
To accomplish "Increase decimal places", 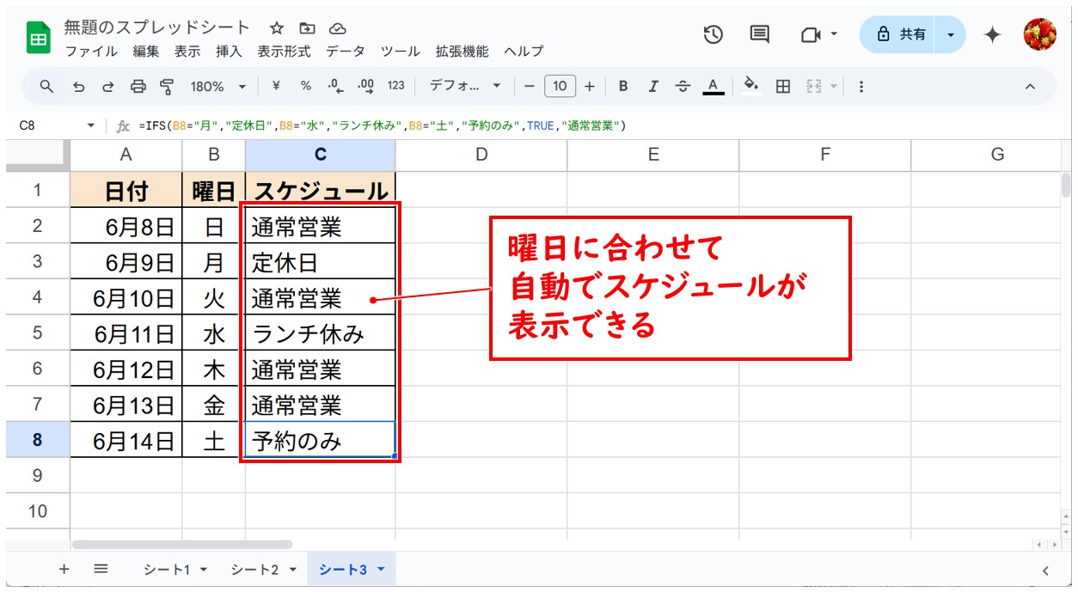I will (x=365, y=86).
